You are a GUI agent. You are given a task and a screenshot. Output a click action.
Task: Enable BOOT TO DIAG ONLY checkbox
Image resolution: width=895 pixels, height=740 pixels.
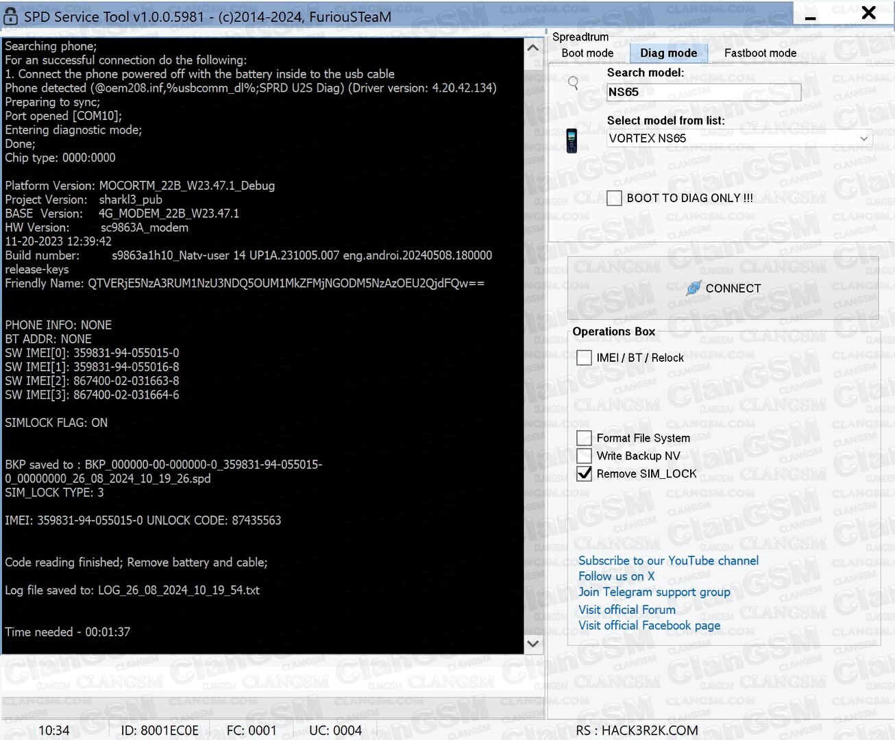614,198
